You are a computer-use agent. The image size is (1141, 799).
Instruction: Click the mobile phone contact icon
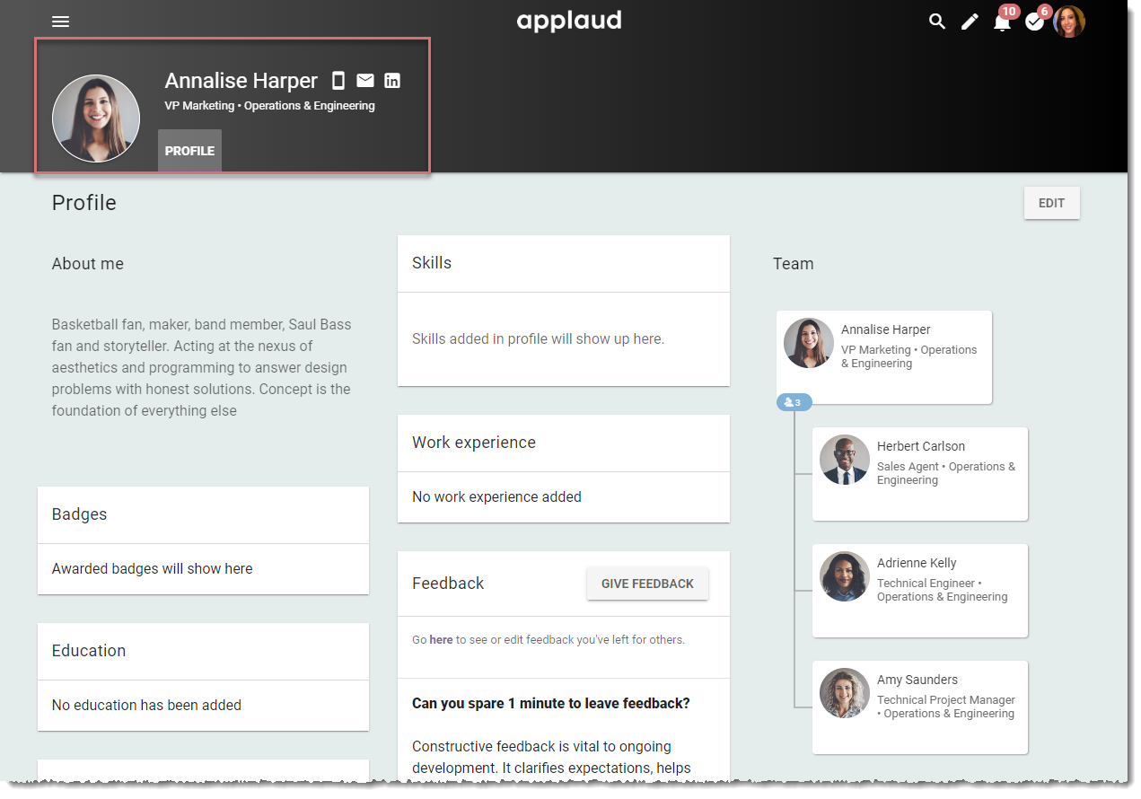[338, 81]
